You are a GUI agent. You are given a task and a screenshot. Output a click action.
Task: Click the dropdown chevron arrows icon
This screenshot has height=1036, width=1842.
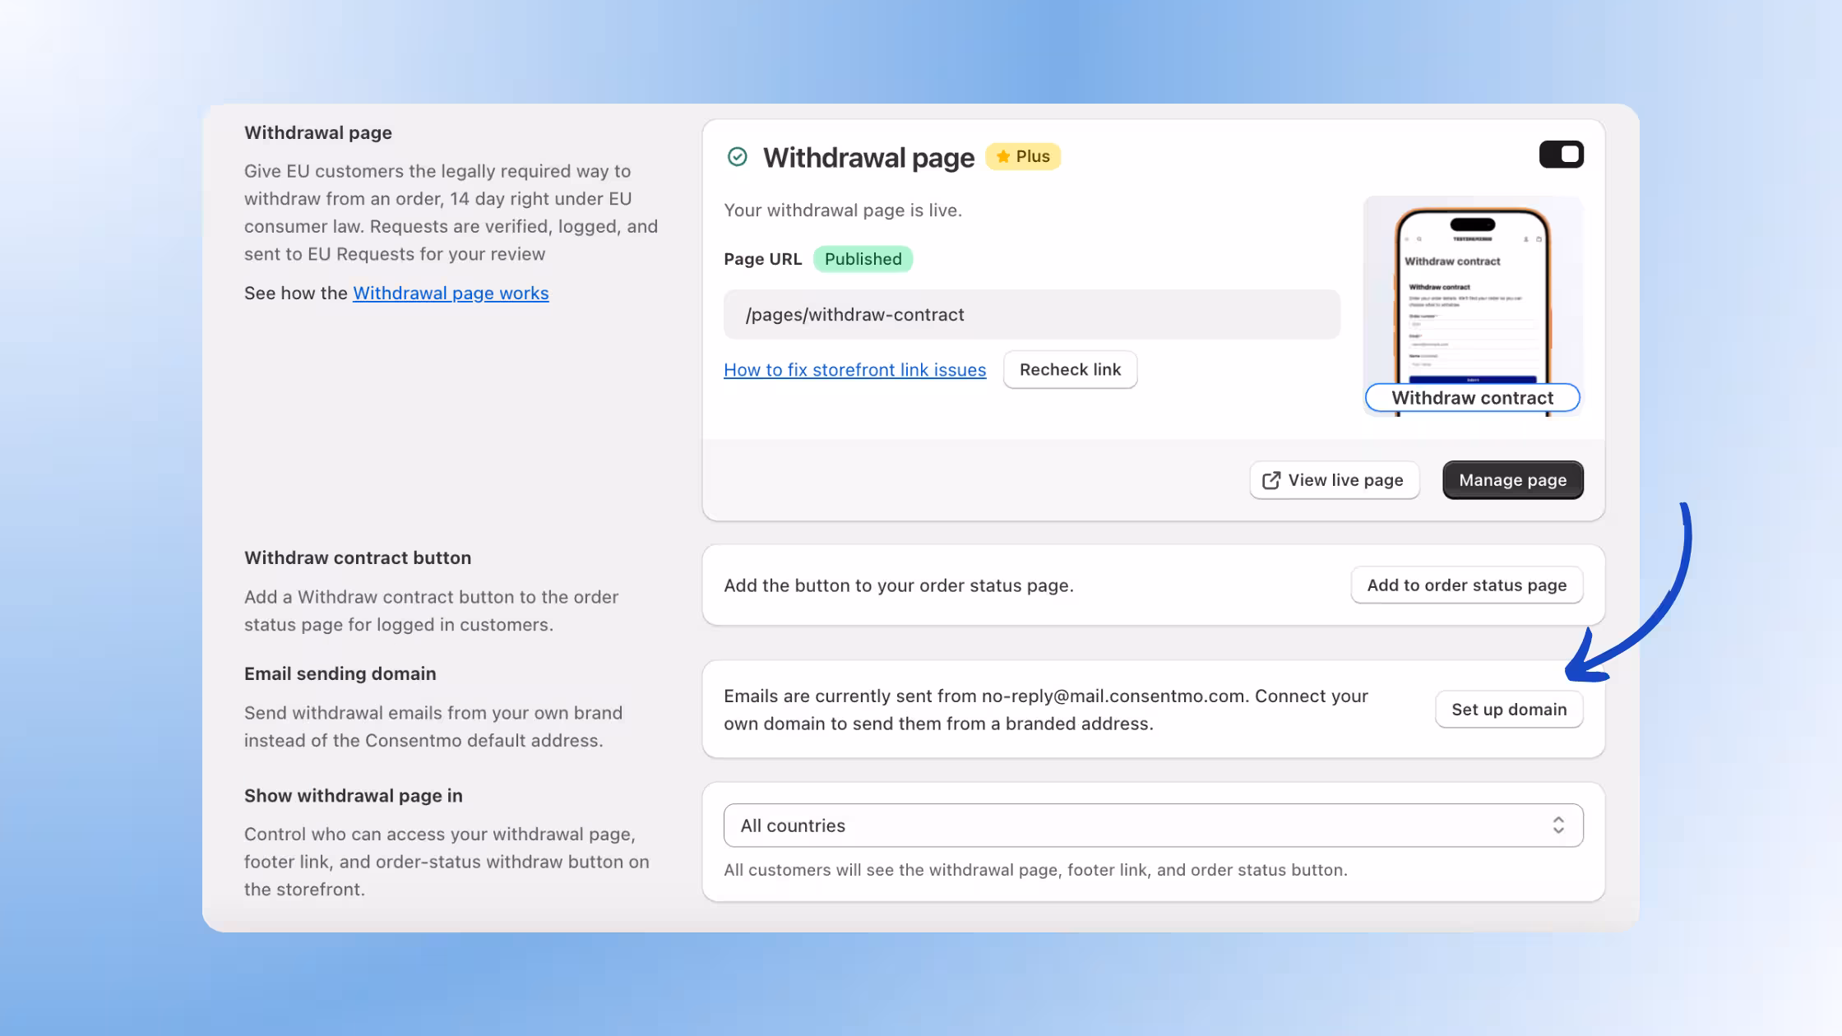[1557, 826]
